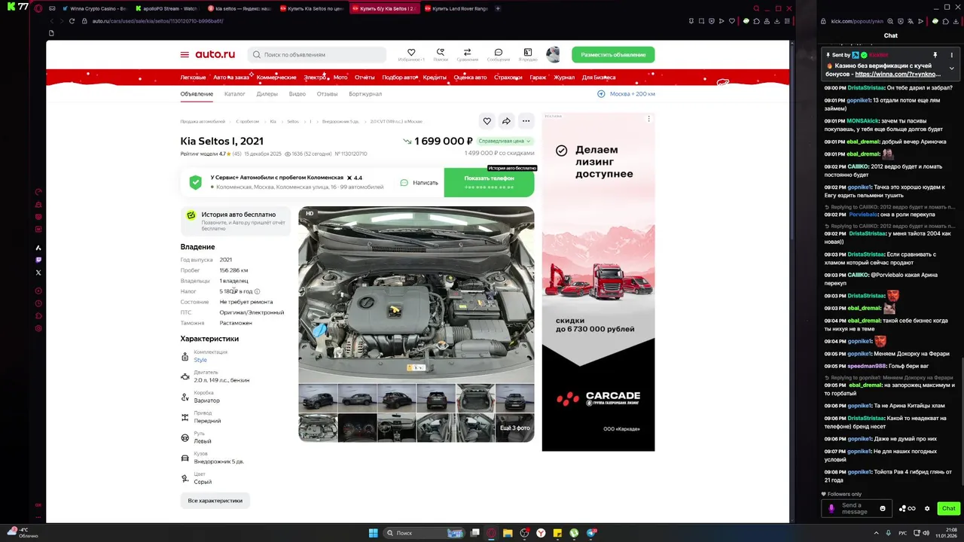Screen dimensions: 964x542
Task: Open Kick chat settings gear
Action: point(927,508)
